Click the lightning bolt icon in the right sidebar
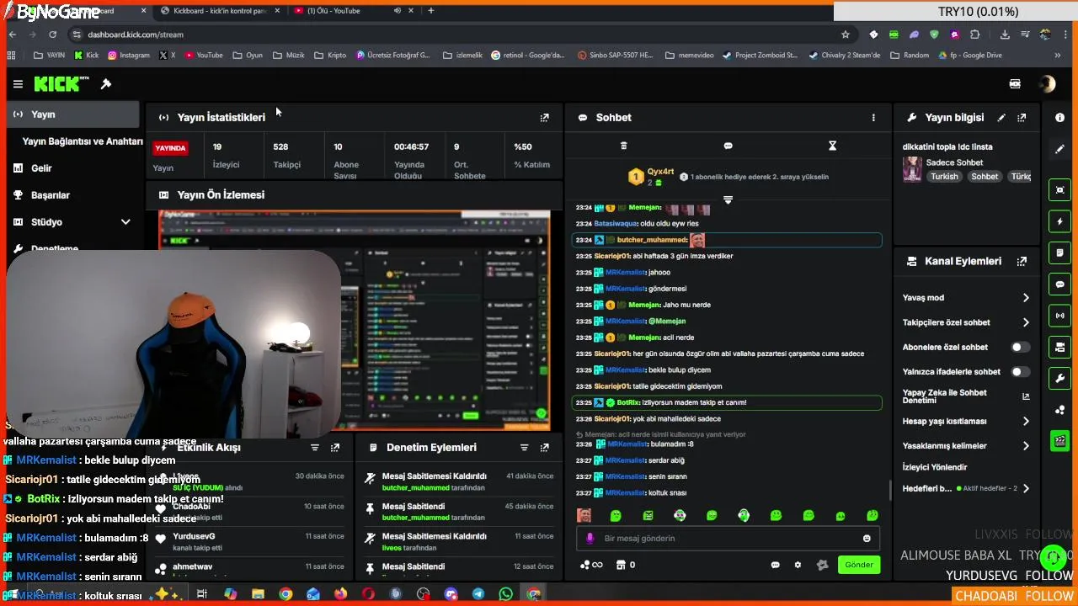1078x606 pixels. pyautogui.click(x=1059, y=222)
